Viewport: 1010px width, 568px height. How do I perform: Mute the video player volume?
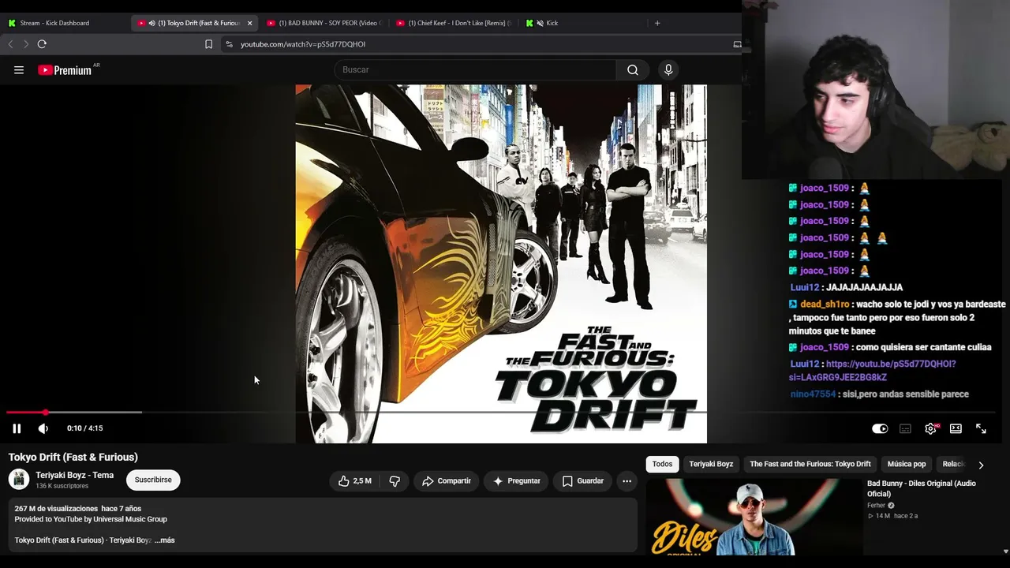[x=43, y=428]
